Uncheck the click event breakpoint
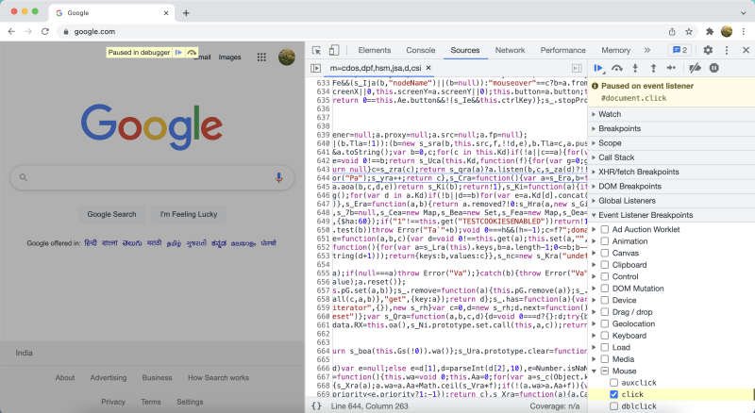755x413 pixels. click(614, 394)
